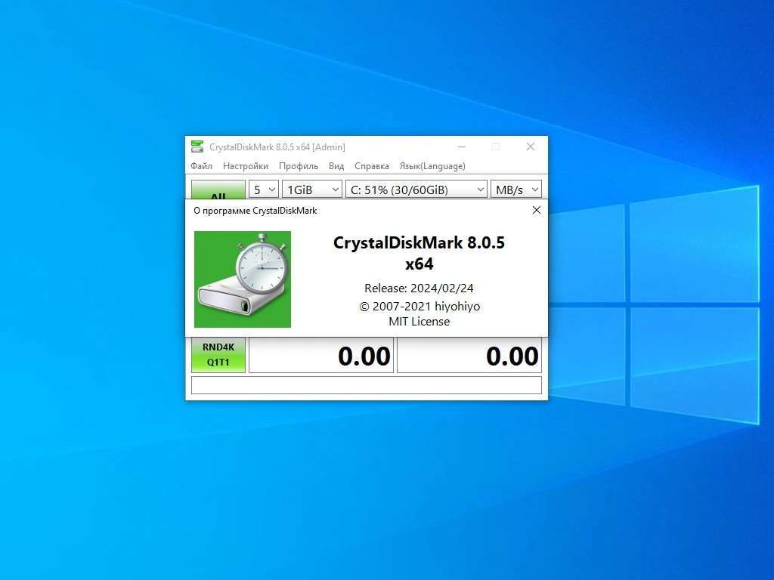Close the CrystalDiskMark main window
The width and height of the screenshot is (774, 580).
point(531,147)
